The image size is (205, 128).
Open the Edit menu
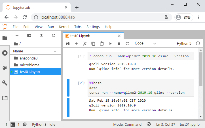point(26,27)
